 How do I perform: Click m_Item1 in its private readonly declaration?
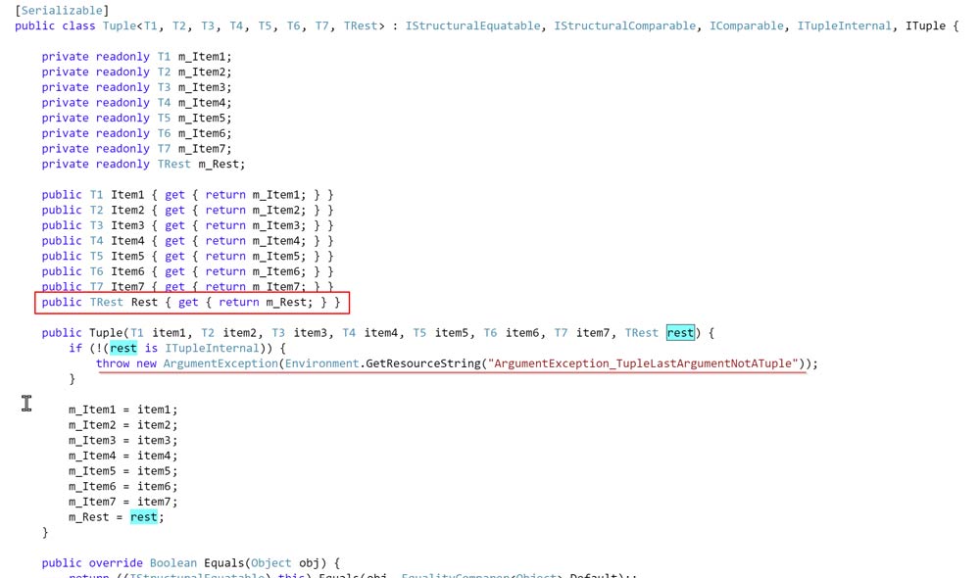[x=201, y=57]
